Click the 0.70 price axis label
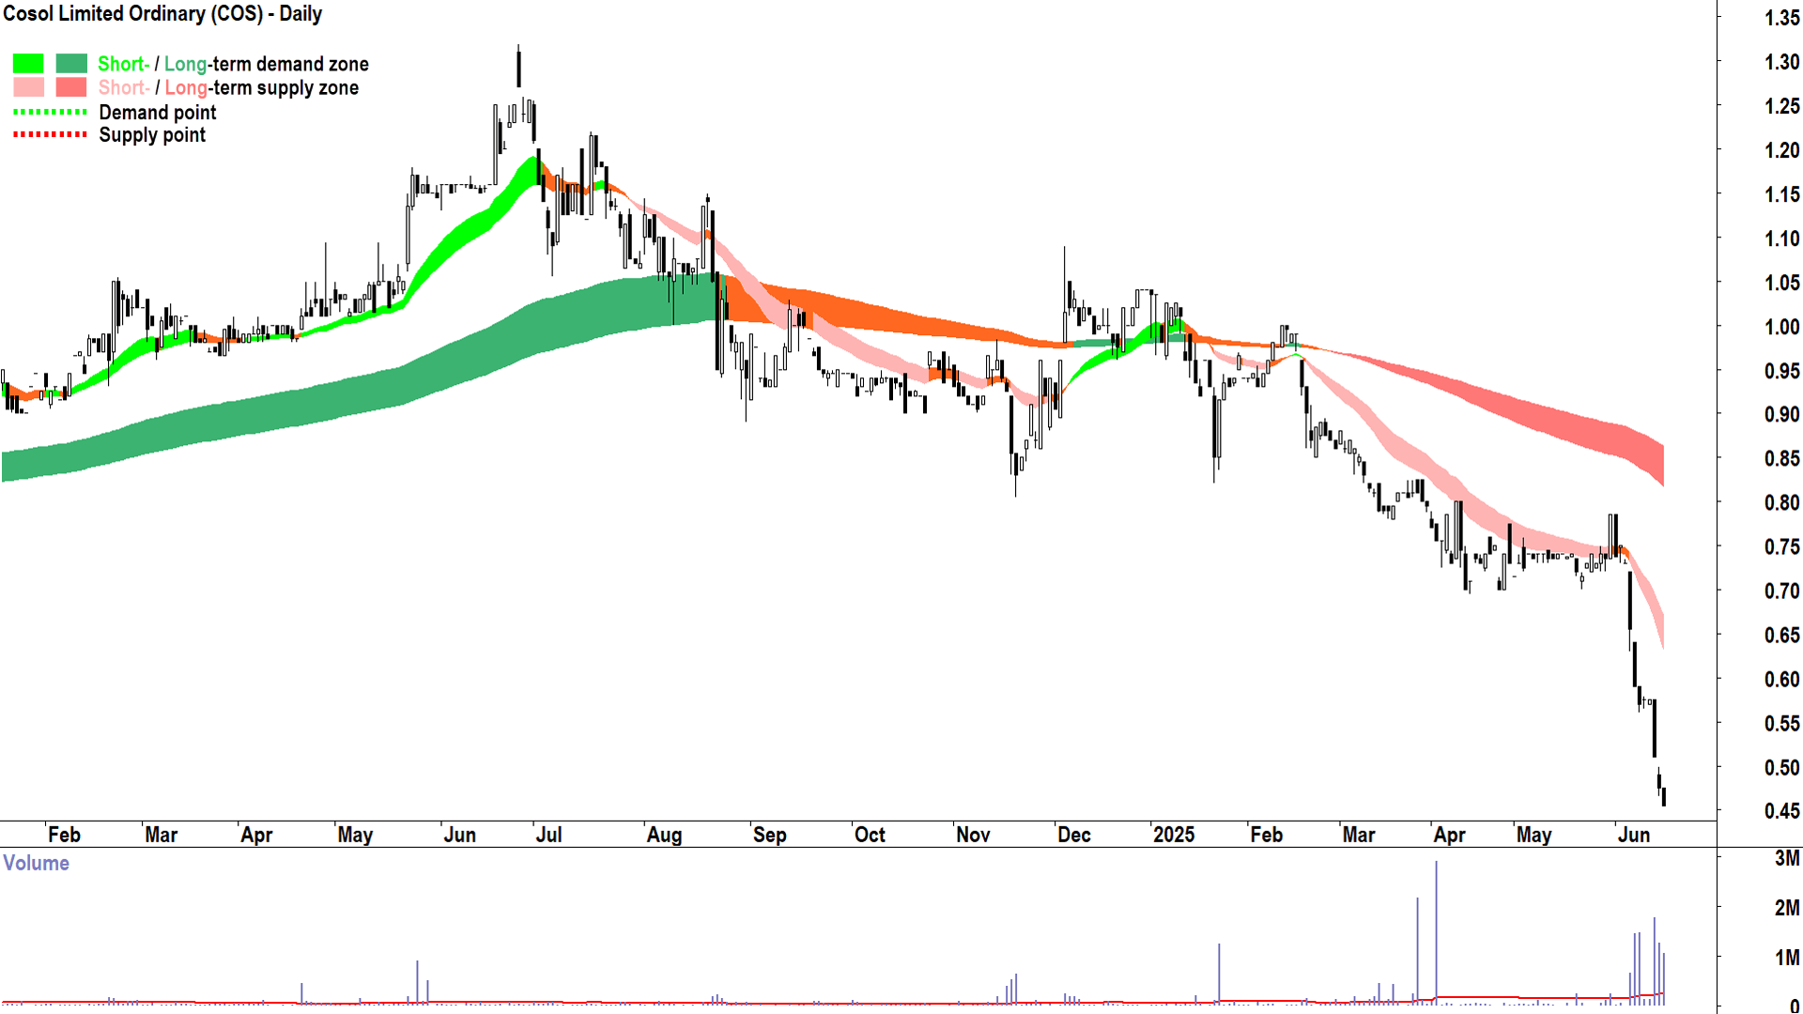 pos(1781,591)
